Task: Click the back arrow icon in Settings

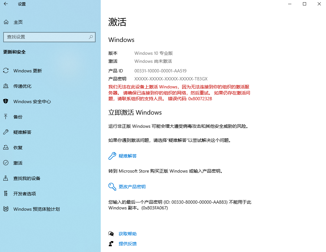Action: [6, 4]
